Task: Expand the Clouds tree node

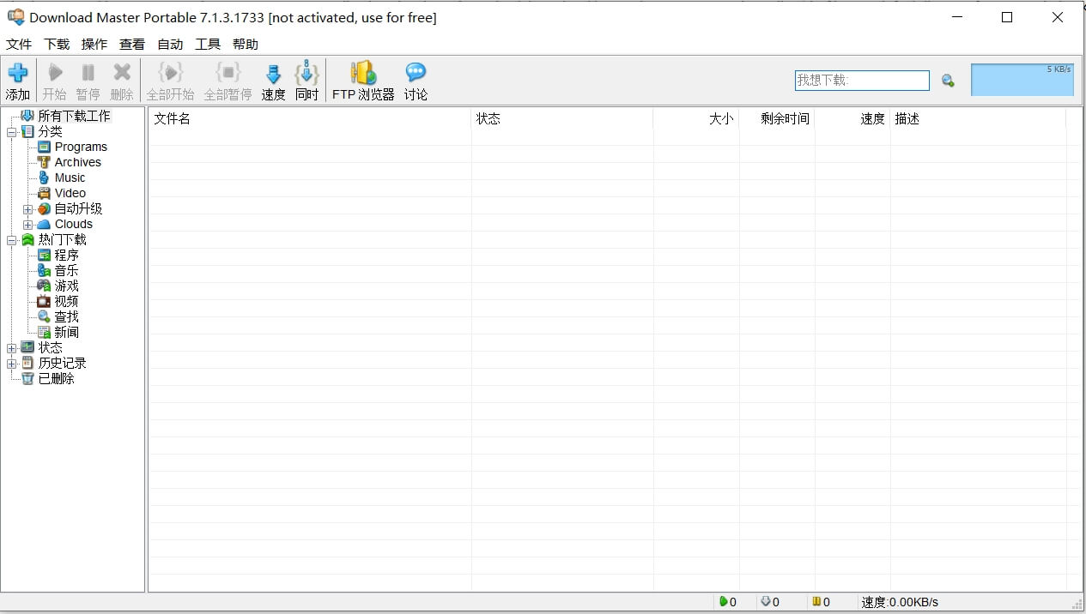Action: pyautogui.click(x=27, y=225)
